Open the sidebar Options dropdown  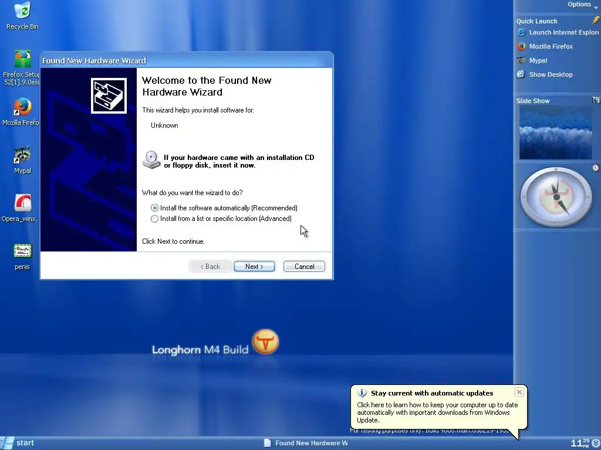coord(583,5)
